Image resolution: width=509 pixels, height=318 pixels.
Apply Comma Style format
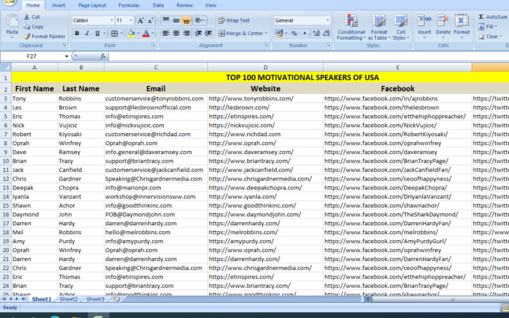[x=305, y=33]
